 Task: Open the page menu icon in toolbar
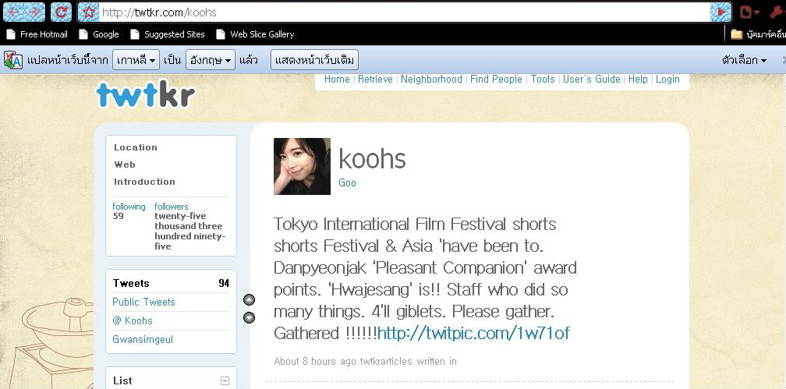click(750, 12)
